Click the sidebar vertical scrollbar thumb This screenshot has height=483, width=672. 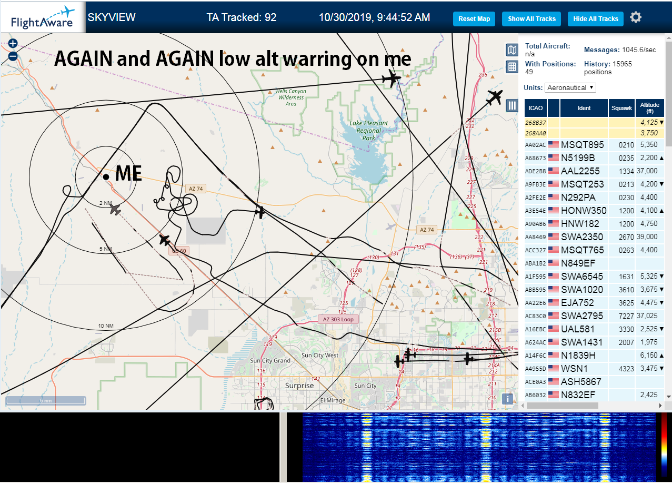pyautogui.click(x=668, y=93)
